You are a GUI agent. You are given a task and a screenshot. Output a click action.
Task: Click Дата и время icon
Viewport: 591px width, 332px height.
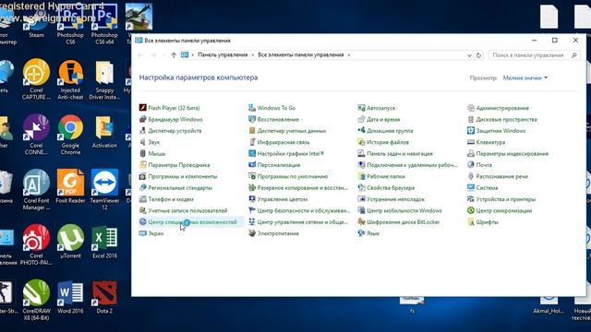click(x=361, y=119)
